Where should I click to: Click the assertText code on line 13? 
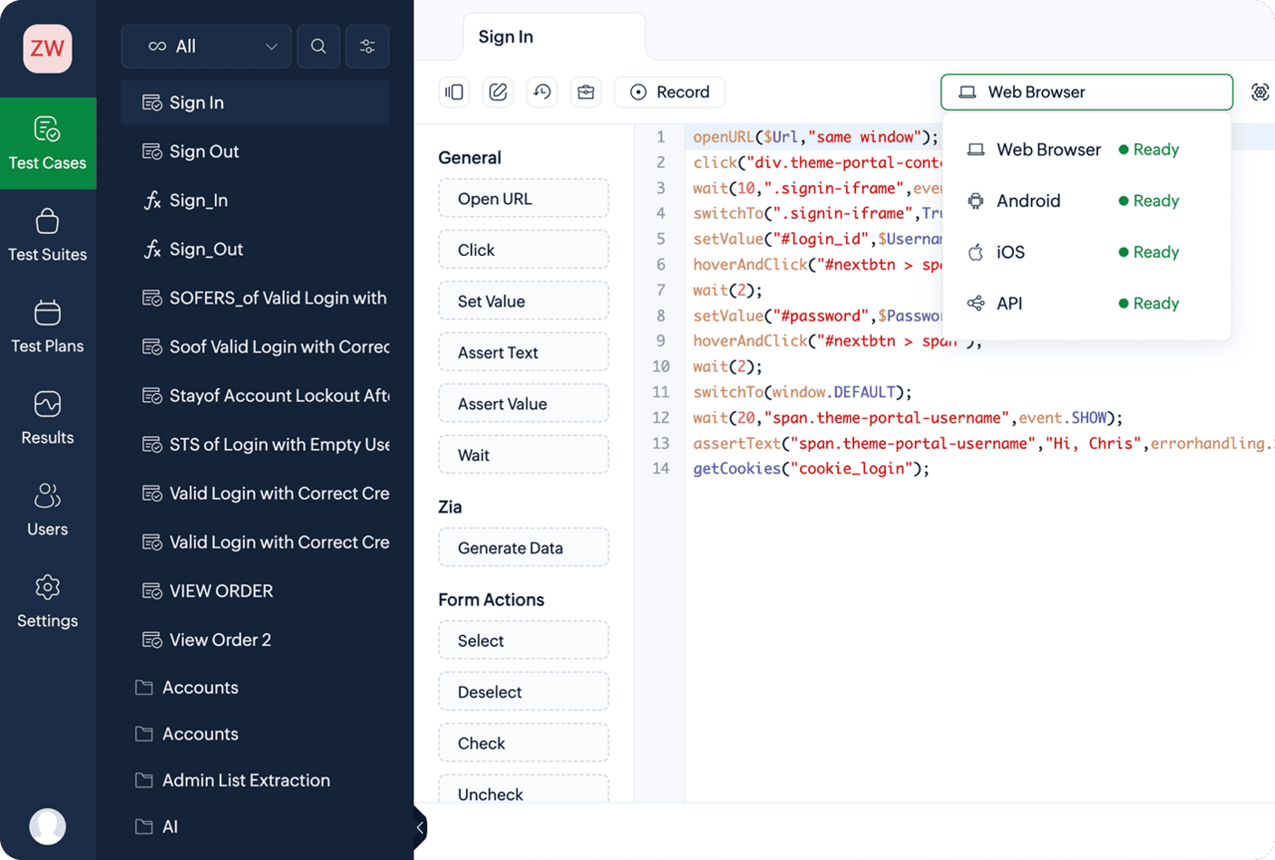(x=983, y=444)
